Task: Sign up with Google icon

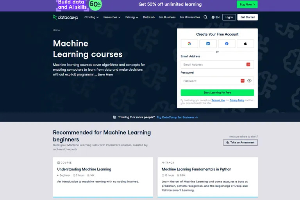Action: (189, 44)
